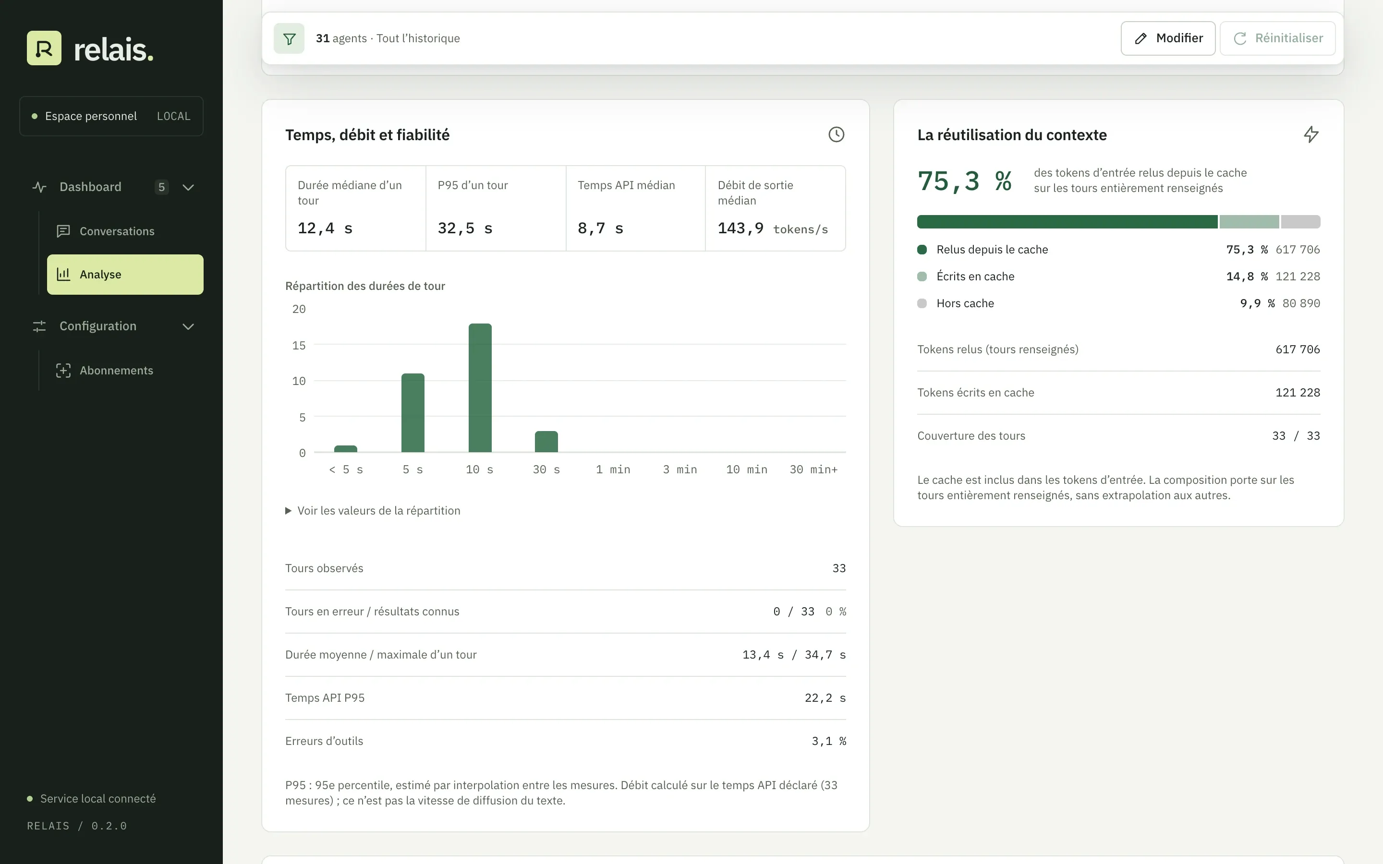
Task: Open the Espace personnel workspace selector
Action: pos(111,116)
